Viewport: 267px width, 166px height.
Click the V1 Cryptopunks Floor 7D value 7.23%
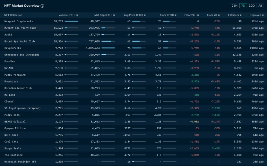pyautogui.click(x=216, y=108)
